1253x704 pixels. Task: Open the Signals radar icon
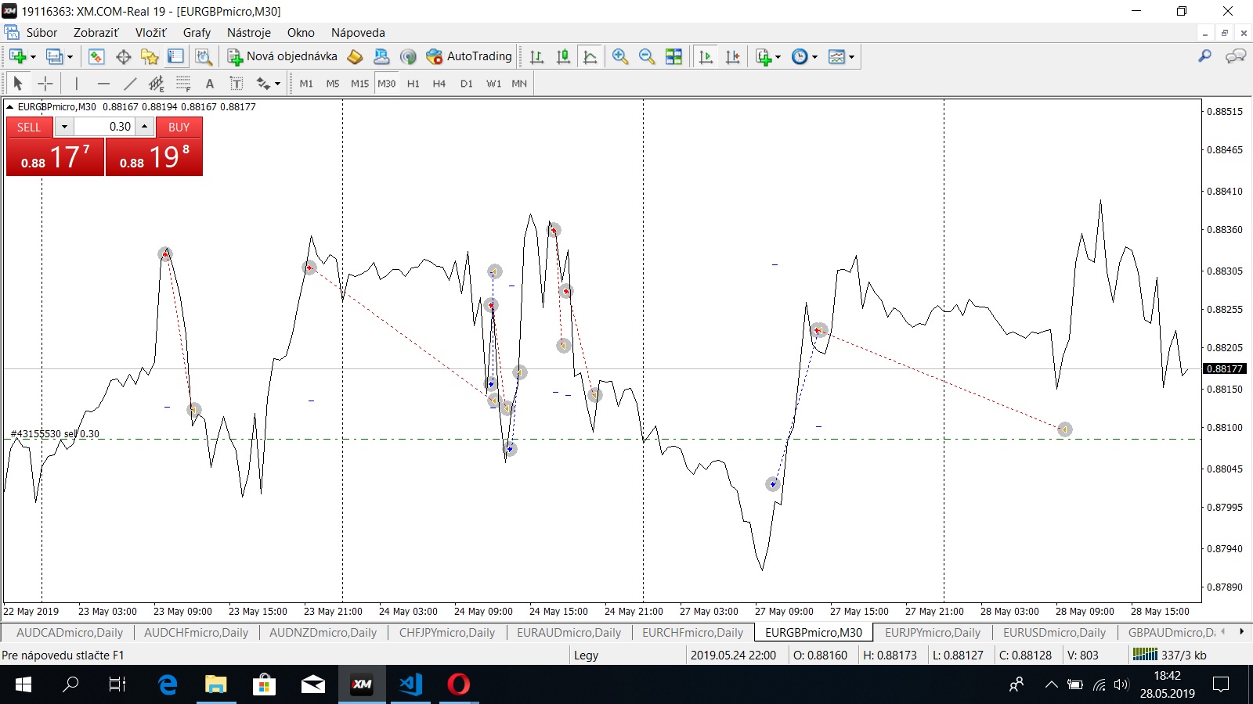click(407, 56)
